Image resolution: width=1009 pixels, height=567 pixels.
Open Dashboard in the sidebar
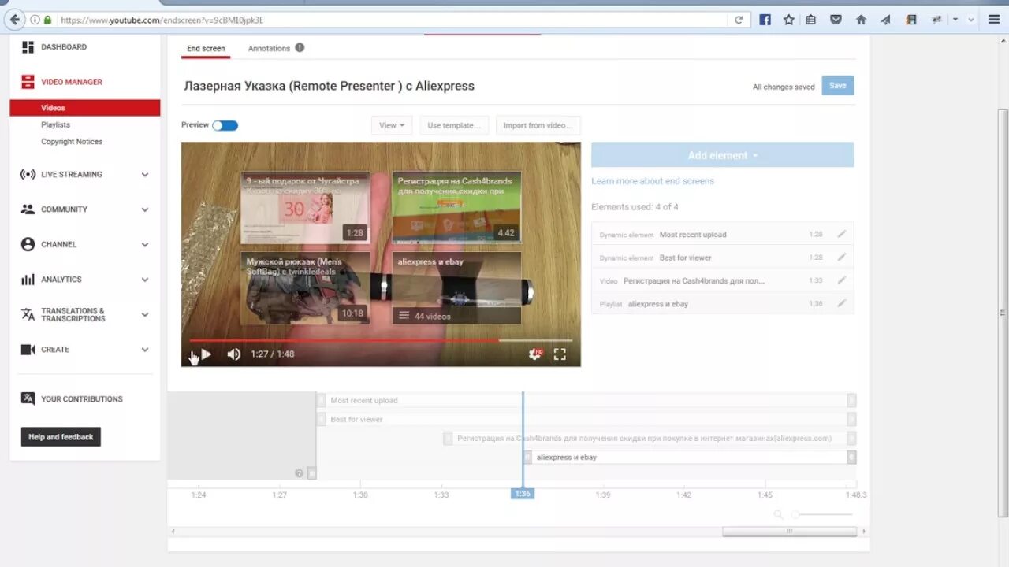tap(64, 47)
